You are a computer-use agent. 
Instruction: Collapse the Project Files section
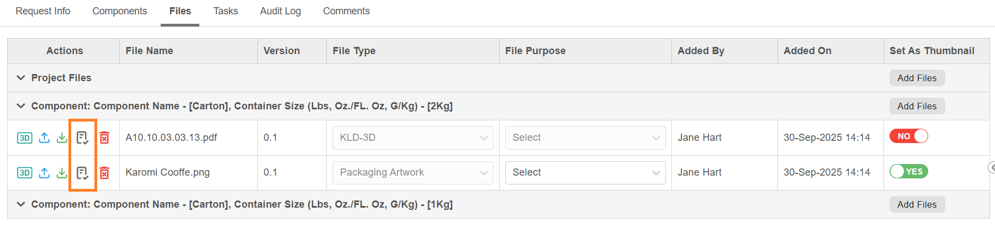pos(21,78)
